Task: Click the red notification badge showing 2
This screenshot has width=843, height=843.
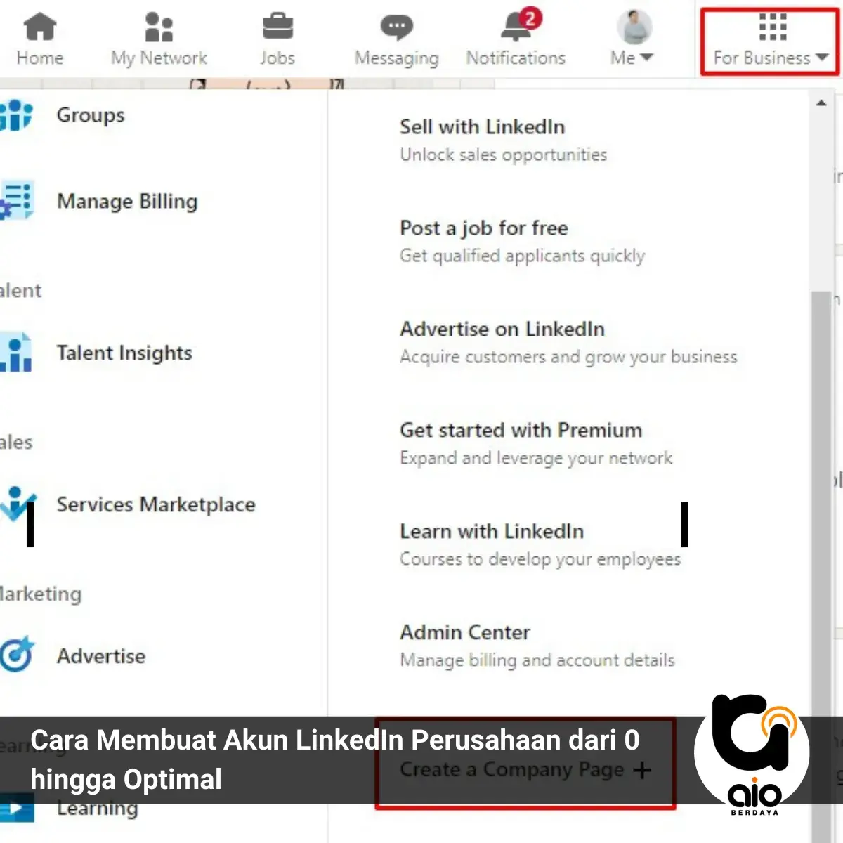Action: [530, 18]
